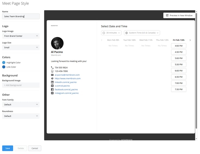Expand the Roundness dropdown
Screen dimensions: 200x154
pos(21,116)
